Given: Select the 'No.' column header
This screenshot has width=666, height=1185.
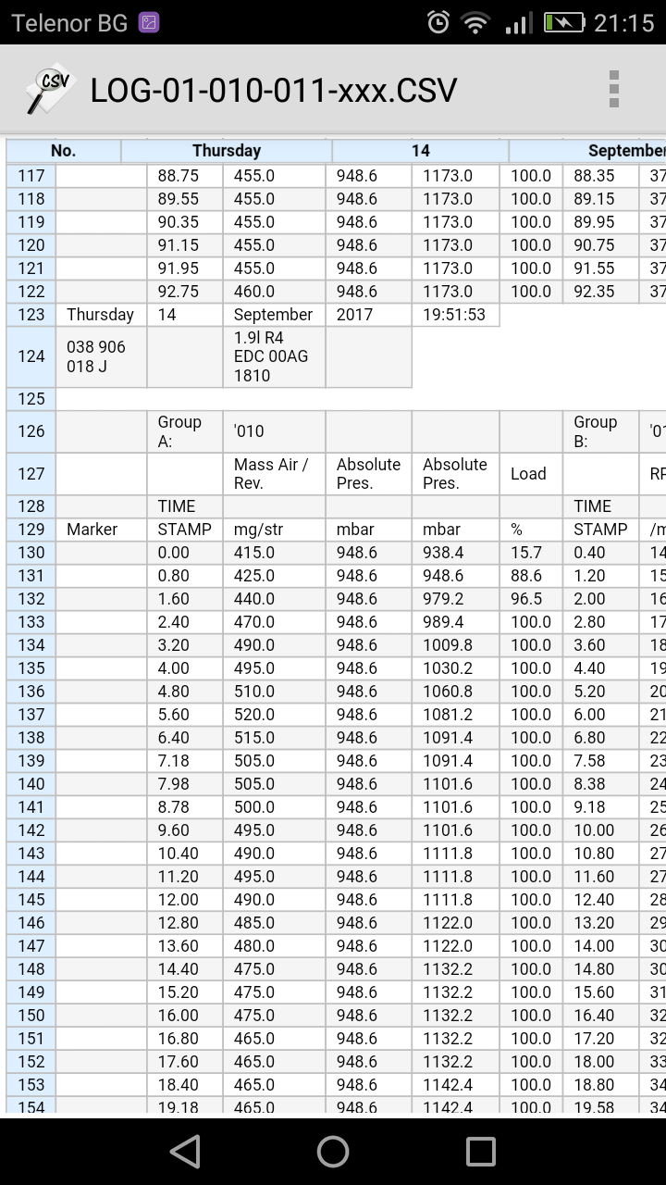Looking at the screenshot, I should click(64, 151).
